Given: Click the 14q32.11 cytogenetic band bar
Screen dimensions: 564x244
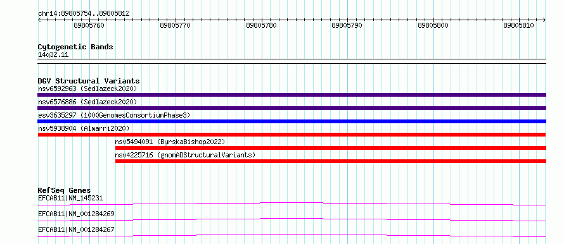Looking at the screenshot, I should [x=292, y=61].
